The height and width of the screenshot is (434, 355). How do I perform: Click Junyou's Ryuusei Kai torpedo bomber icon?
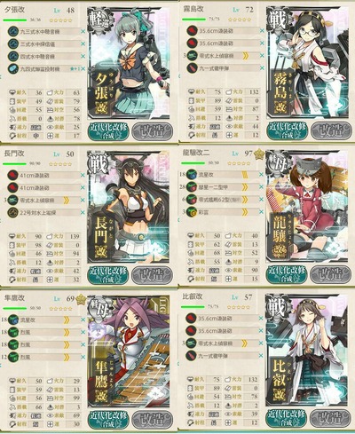click(13, 320)
